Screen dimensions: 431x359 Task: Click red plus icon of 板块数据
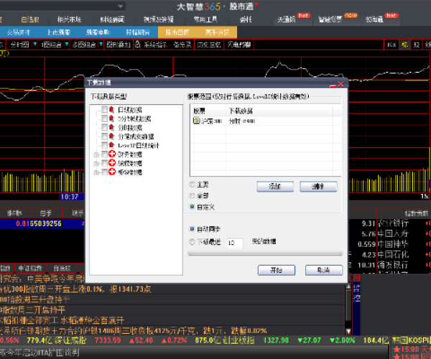[112, 172]
